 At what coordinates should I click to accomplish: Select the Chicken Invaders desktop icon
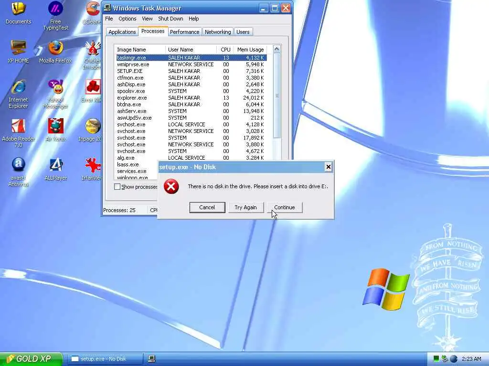[x=93, y=55]
